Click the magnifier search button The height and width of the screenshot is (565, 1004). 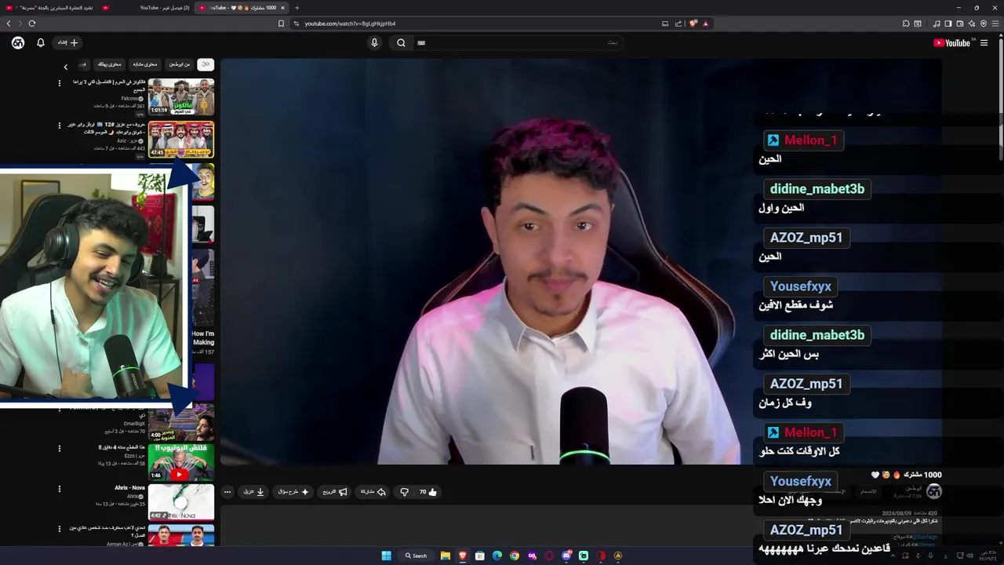tap(401, 43)
